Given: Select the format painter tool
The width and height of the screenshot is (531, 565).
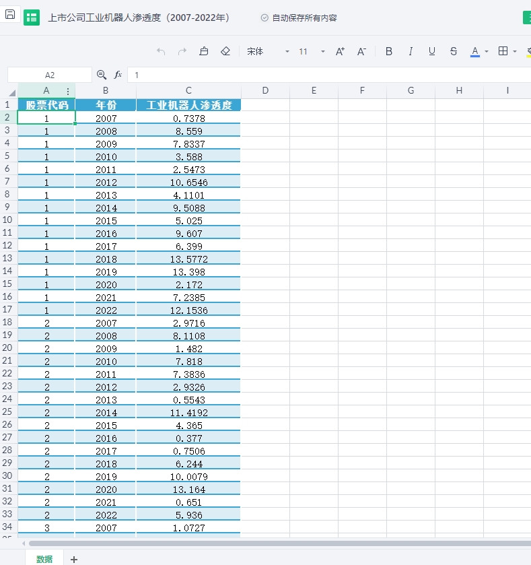Looking at the screenshot, I should (204, 51).
